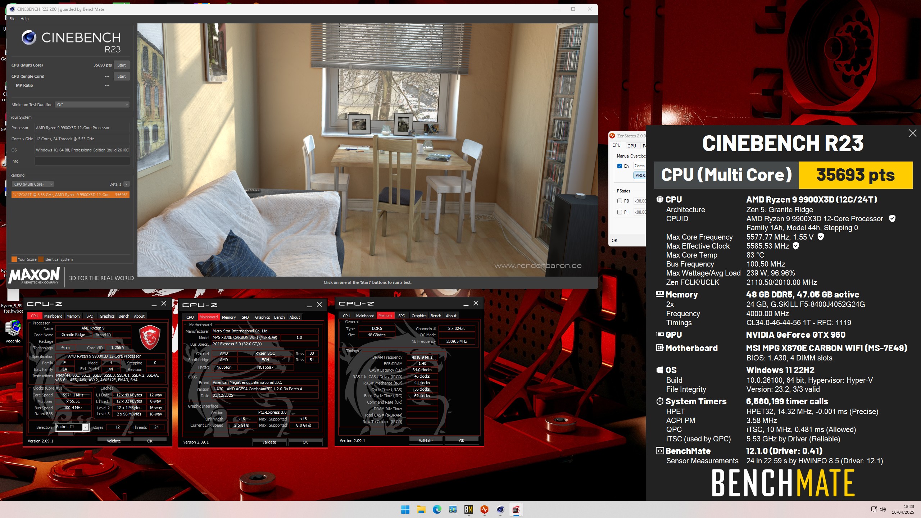This screenshot has width=921, height=518.
Task: Click the Cinebench R23 logo sphere
Action: pyautogui.click(x=29, y=37)
